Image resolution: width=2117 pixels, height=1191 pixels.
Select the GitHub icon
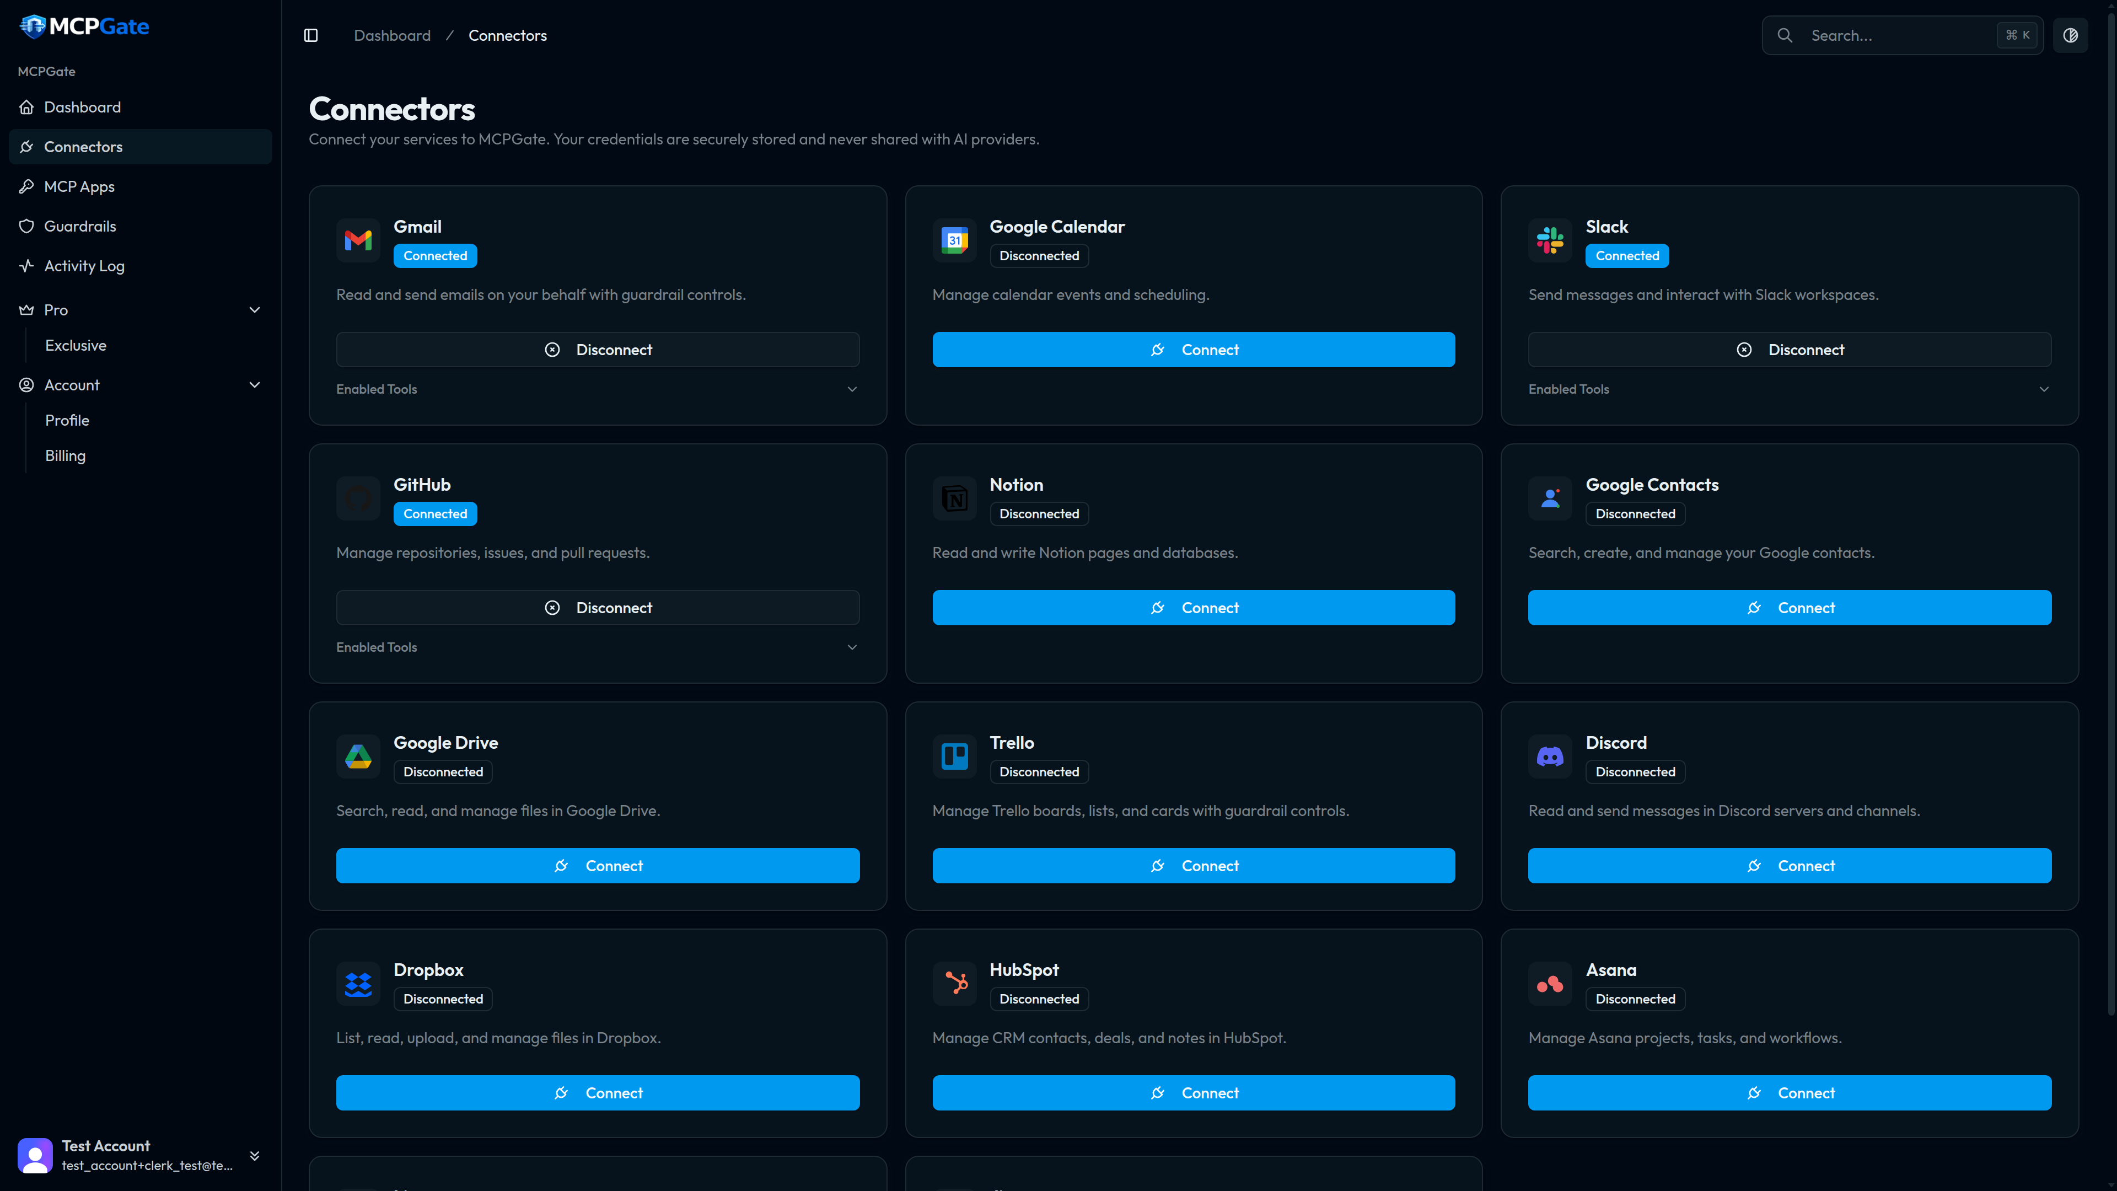coord(358,498)
